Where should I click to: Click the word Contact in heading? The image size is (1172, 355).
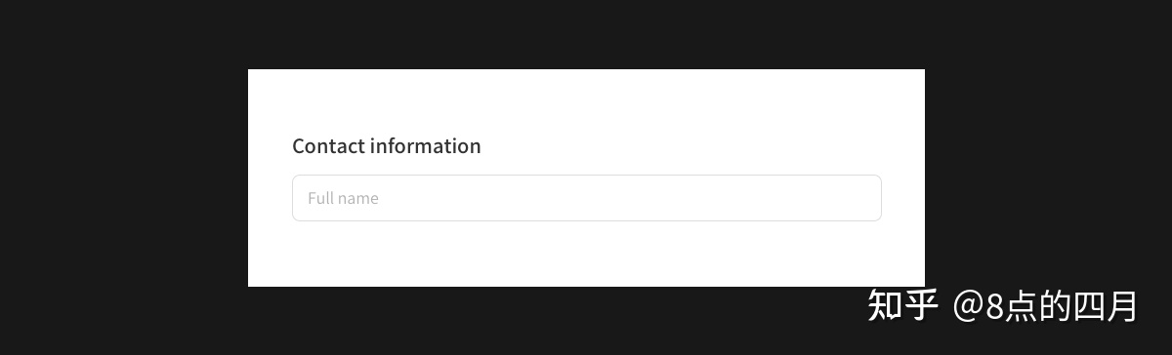328,146
